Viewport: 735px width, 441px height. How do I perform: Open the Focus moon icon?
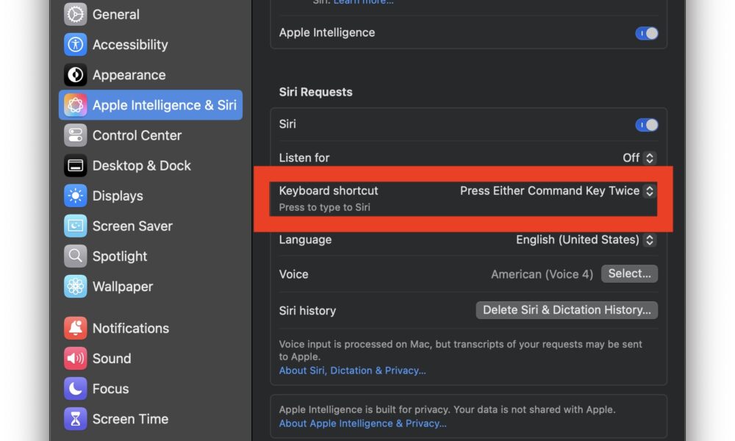coord(75,389)
